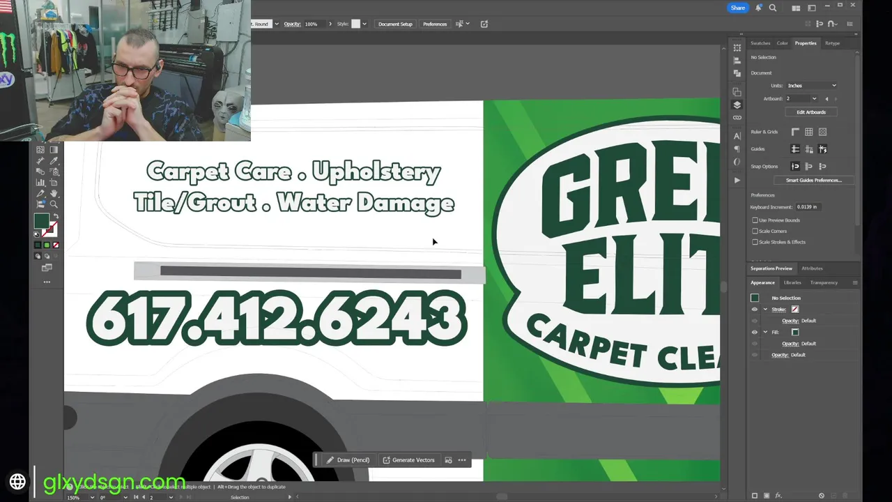Open the zoom level dropdown at bottom

92,497
